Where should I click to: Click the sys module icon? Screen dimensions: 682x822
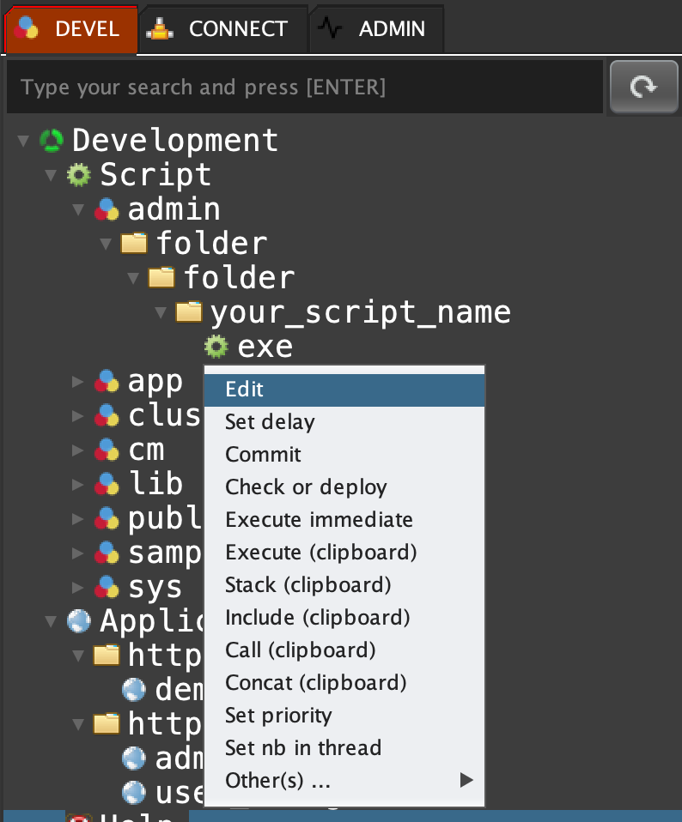coord(107,587)
